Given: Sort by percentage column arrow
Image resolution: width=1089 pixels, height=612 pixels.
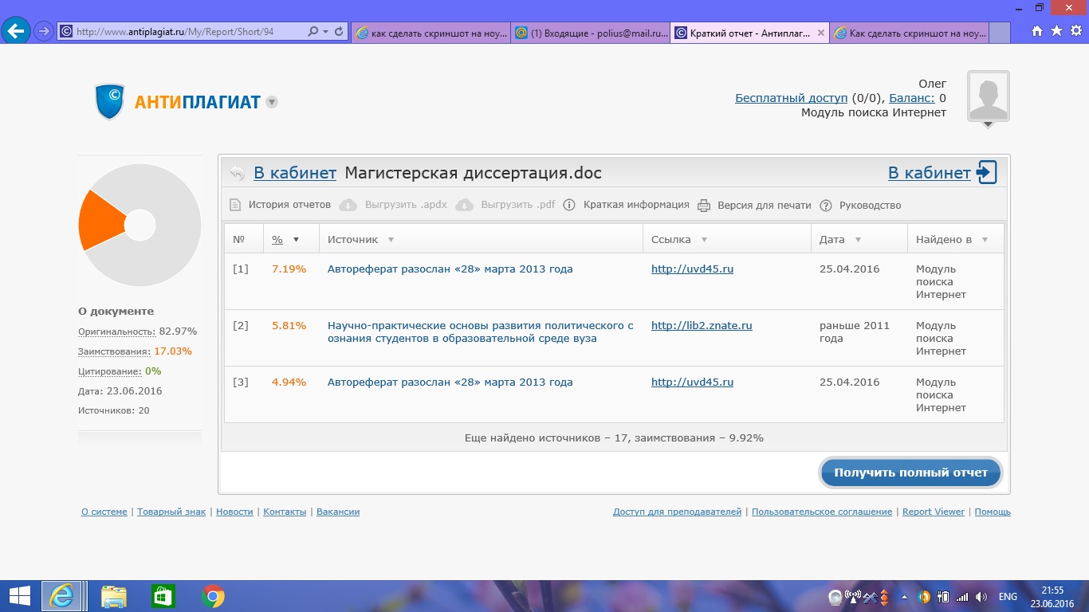Looking at the screenshot, I should point(296,240).
